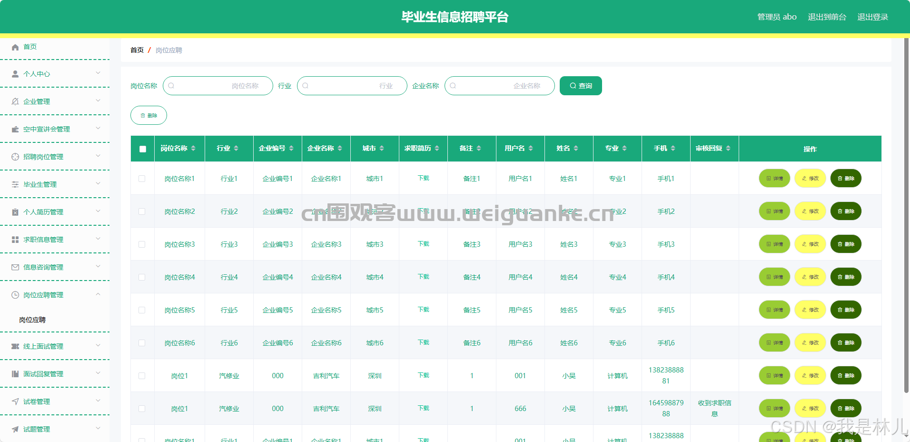Click the 招聘岗位管理 icon
Viewport: 910px width, 442px height.
tap(15, 157)
